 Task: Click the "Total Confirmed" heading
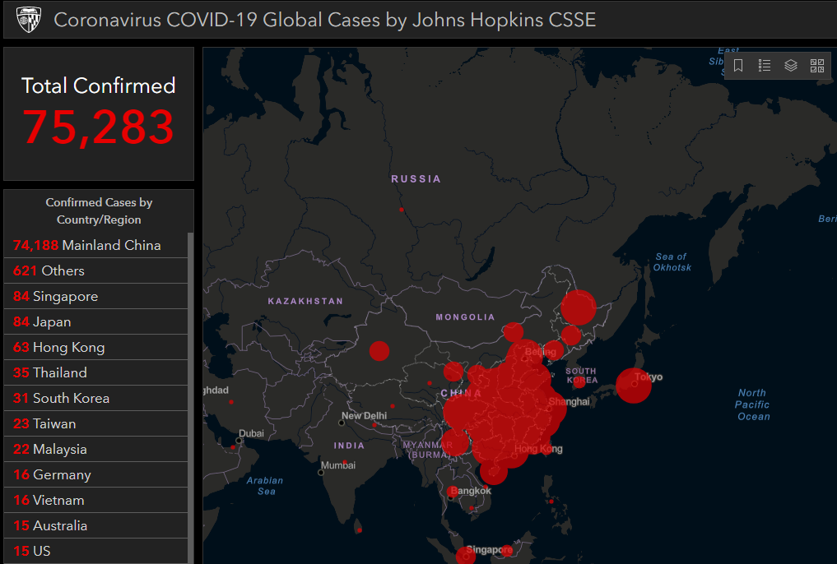pos(98,86)
